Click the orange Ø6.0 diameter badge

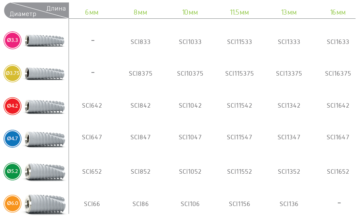coord(12,204)
